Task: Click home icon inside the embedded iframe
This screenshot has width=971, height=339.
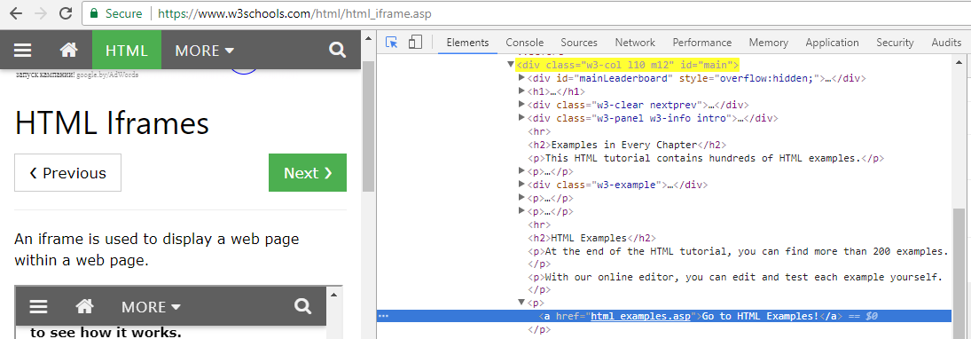Action: click(x=84, y=306)
